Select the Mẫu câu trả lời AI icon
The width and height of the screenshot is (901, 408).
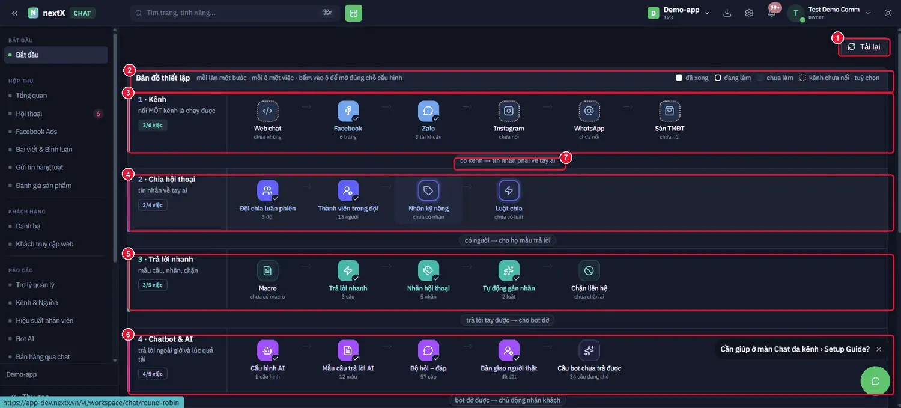[348, 351]
